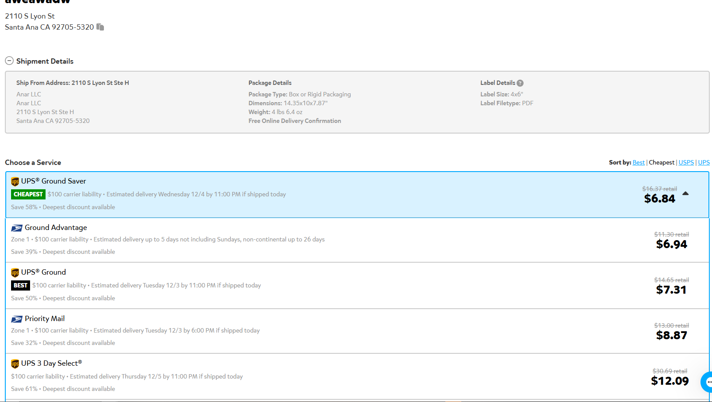
Task: Click the $14.65 retail strikethrough price
Action: 671,280
